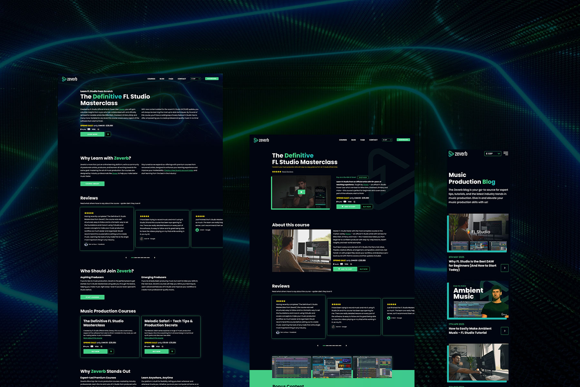The width and height of the screenshot is (580, 387).
Task: Go to previous review on course page carousel
Action: pos(318,345)
